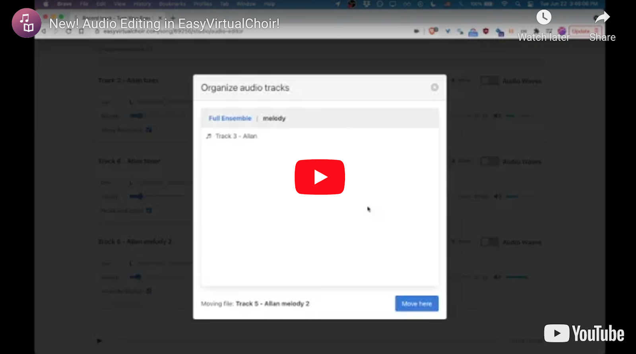Click the Move here button
Image resolution: width=636 pixels, height=354 pixels.
coord(417,304)
